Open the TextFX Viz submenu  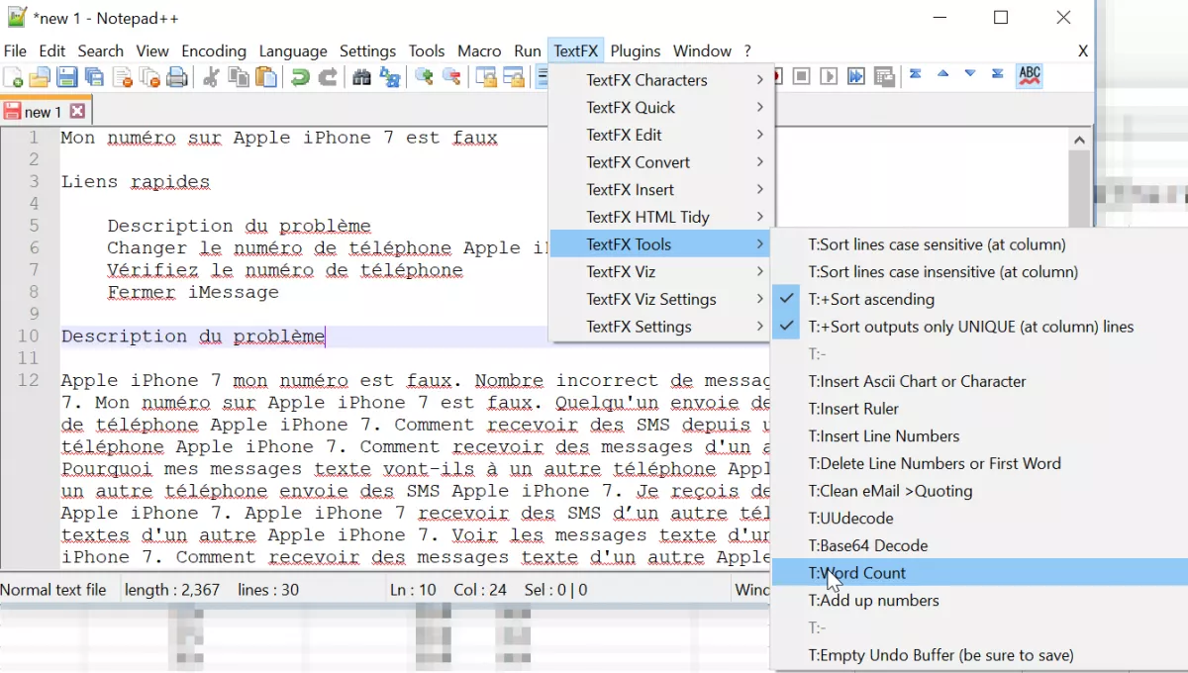point(660,272)
